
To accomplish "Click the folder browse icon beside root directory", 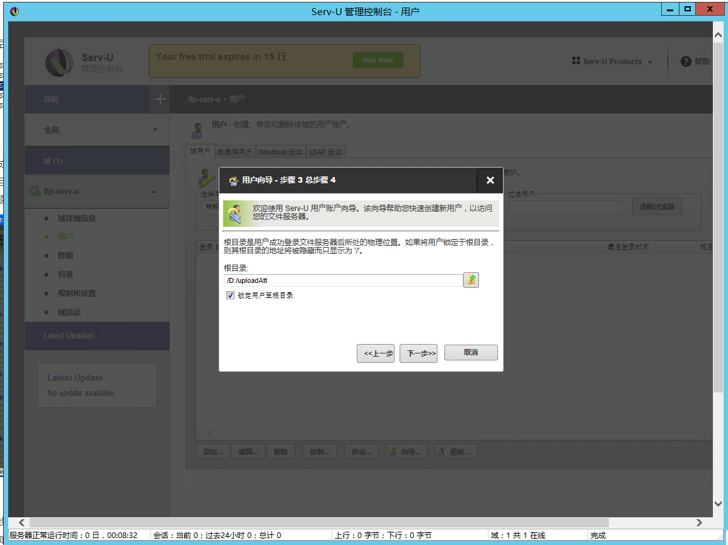I will (471, 280).
